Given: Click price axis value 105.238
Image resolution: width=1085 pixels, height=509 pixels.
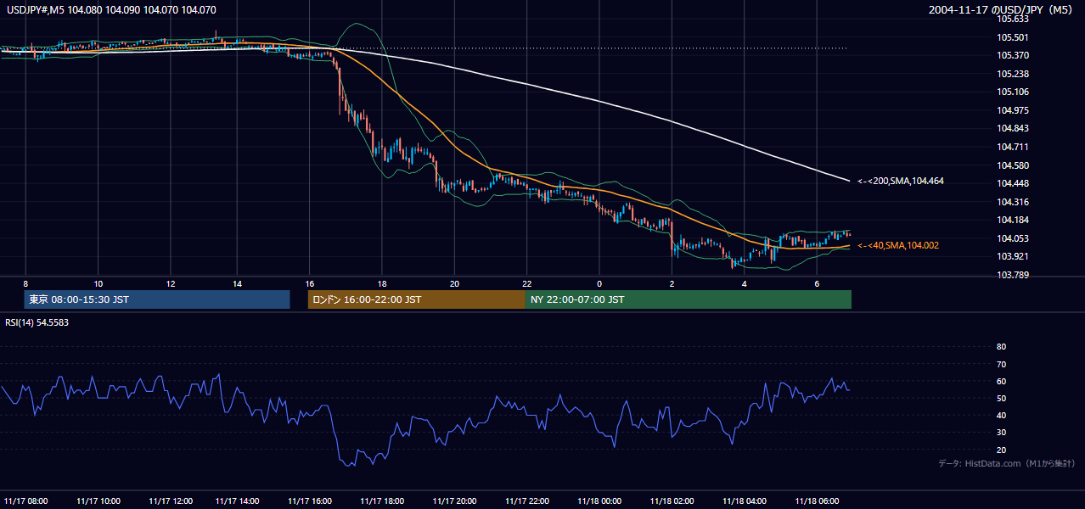Looking at the screenshot, I should [1013, 74].
